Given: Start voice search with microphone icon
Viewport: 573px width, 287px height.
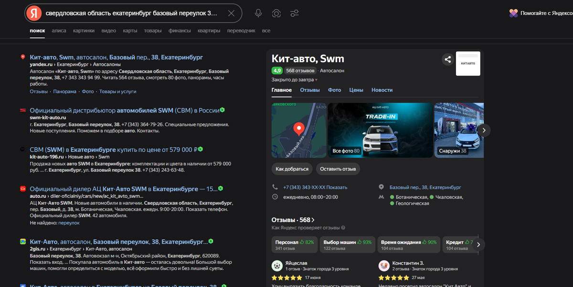Looking at the screenshot, I should tap(258, 13).
